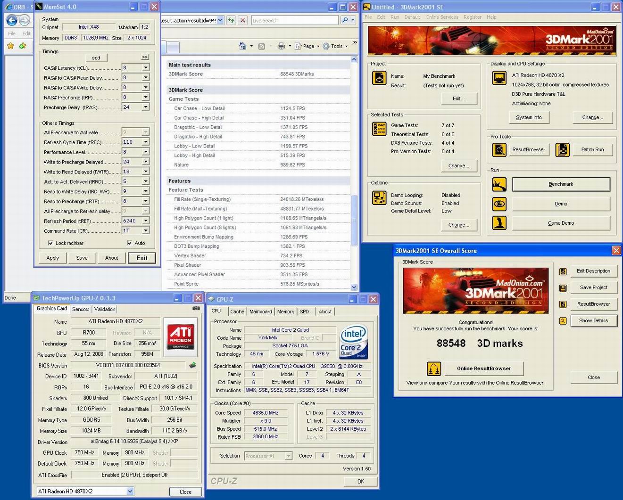Click the Options loop icon in 3DMark2001
The image size is (623, 500).
[x=379, y=198]
